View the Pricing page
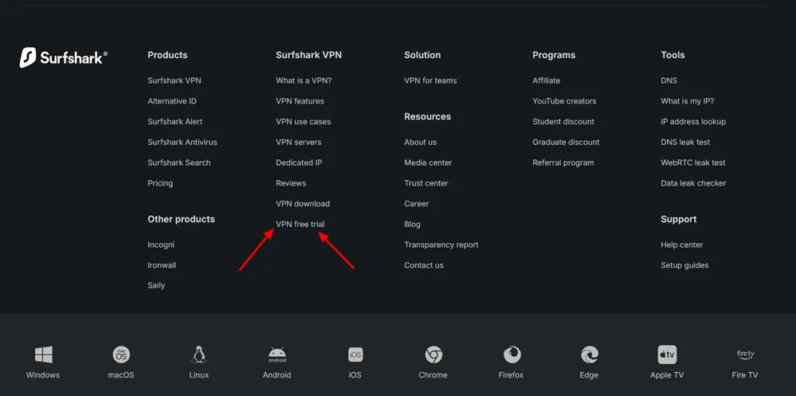Image resolution: width=796 pixels, height=396 pixels. click(160, 183)
